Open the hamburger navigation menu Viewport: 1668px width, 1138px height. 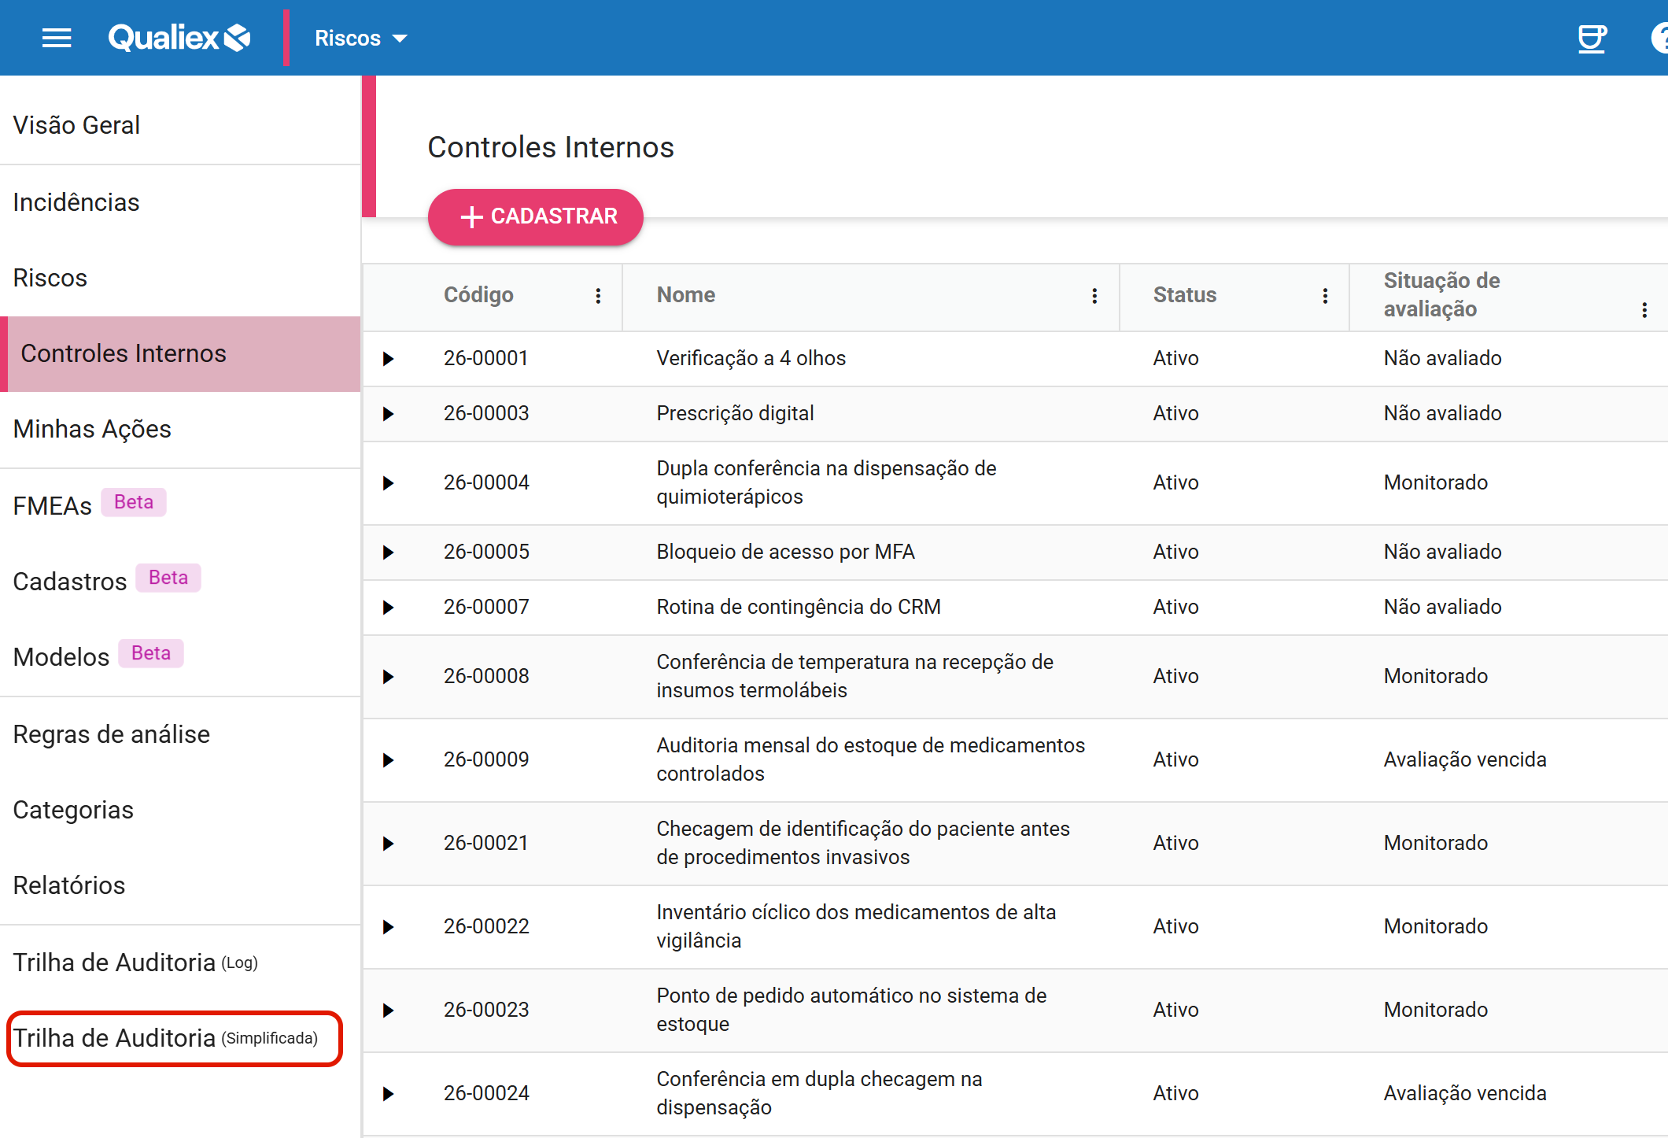tap(57, 38)
